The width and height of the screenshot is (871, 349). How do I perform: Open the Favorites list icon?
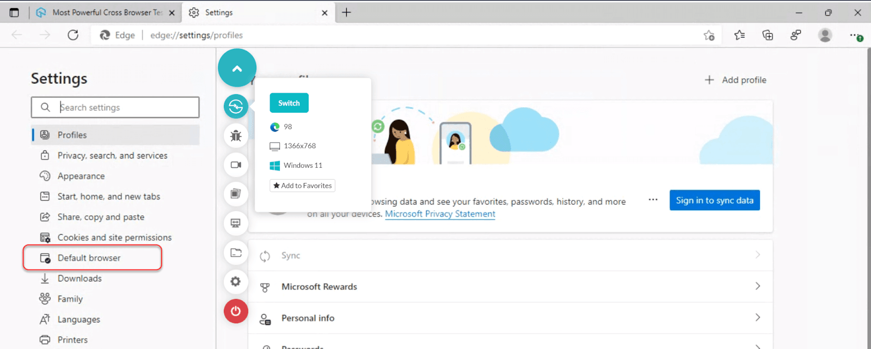point(739,35)
